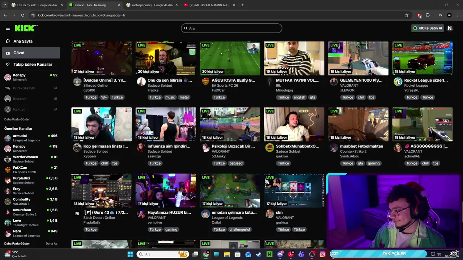The height and width of the screenshot is (260, 463).
Task: Open the browser extensions puzzle icon
Action: tap(428, 15)
